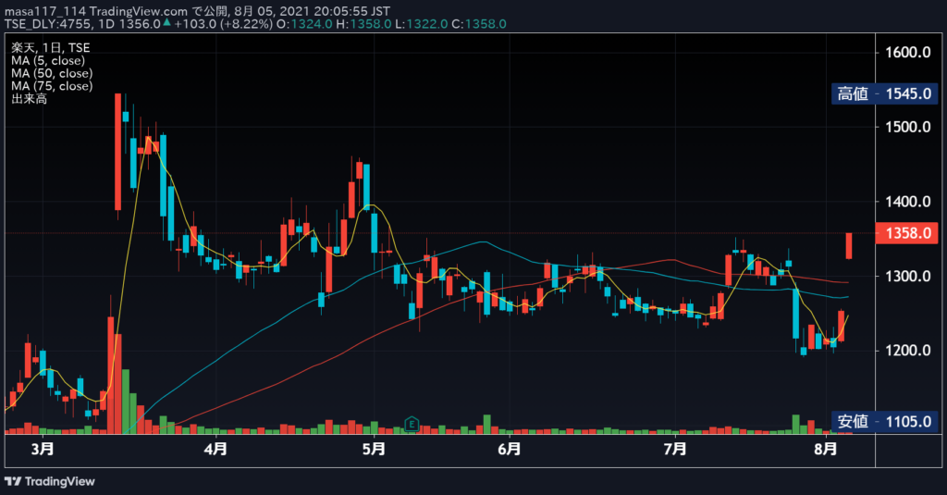Click the 1300.0 price axis label
Viewport: 947px width, 495px height.
click(908, 277)
